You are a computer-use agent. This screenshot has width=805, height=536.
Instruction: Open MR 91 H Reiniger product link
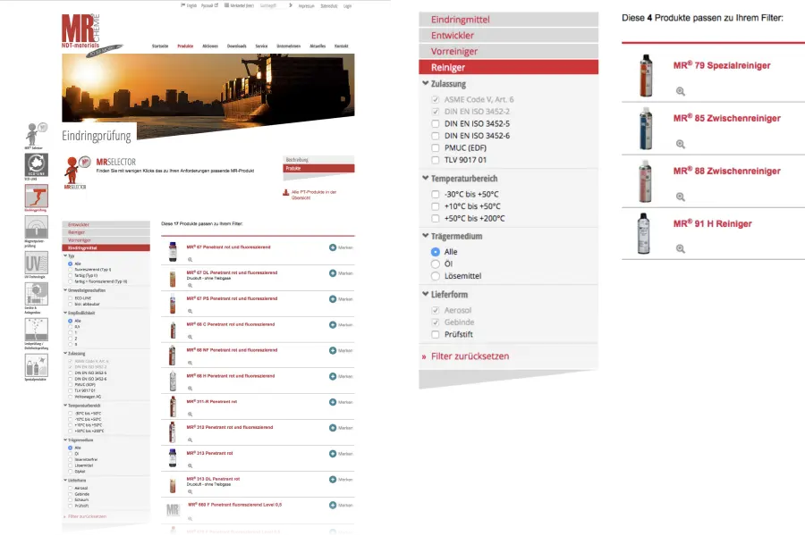[x=713, y=223]
